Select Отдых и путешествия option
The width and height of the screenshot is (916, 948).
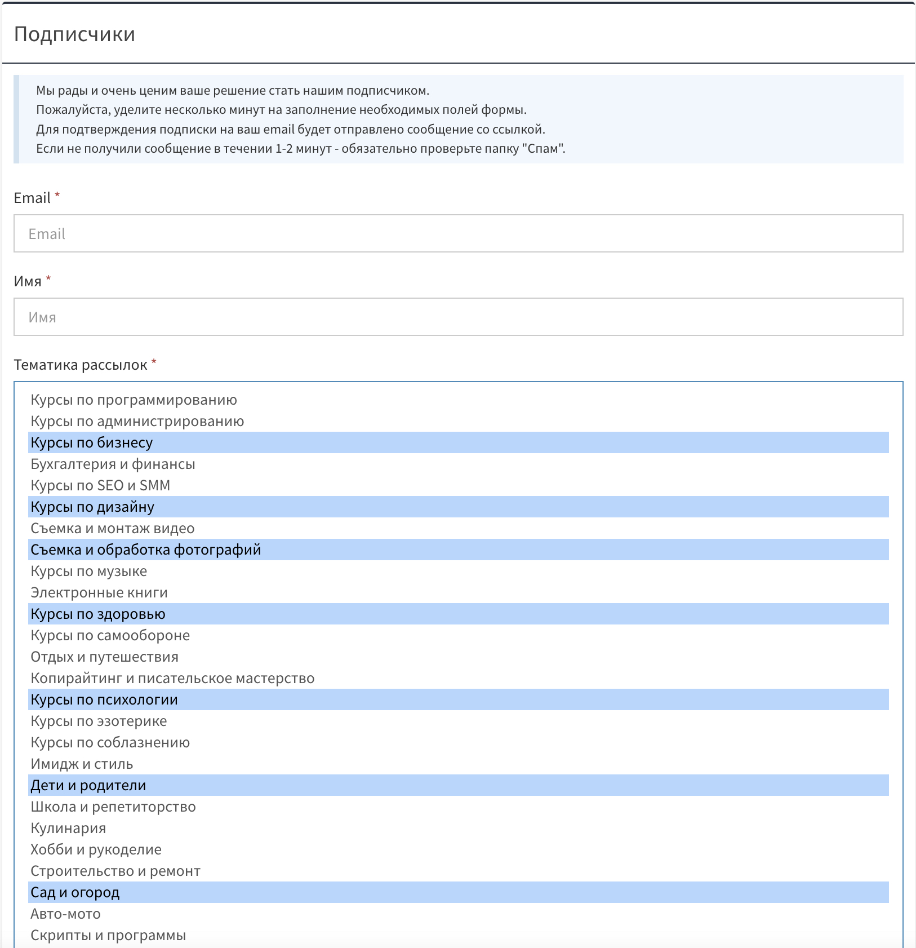[105, 657]
